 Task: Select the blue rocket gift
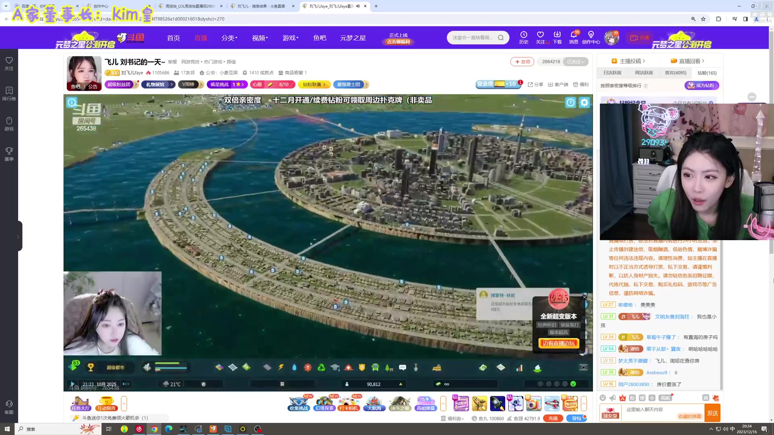pos(497,403)
